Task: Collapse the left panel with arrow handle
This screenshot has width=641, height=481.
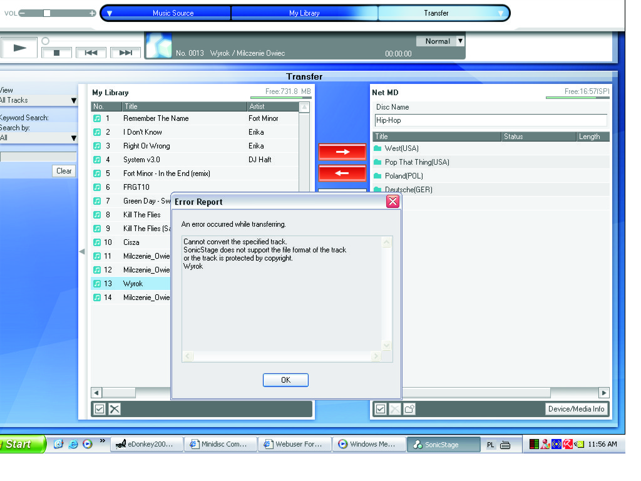Action: coord(82,252)
